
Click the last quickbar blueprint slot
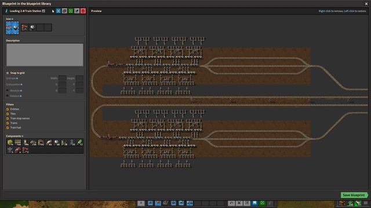[x=190, y=203]
